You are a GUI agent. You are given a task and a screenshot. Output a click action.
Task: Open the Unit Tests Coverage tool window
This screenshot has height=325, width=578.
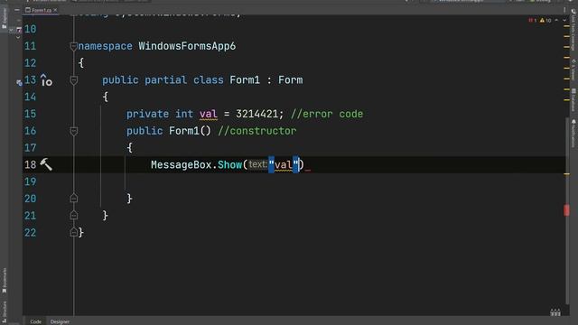click(573, 30)
